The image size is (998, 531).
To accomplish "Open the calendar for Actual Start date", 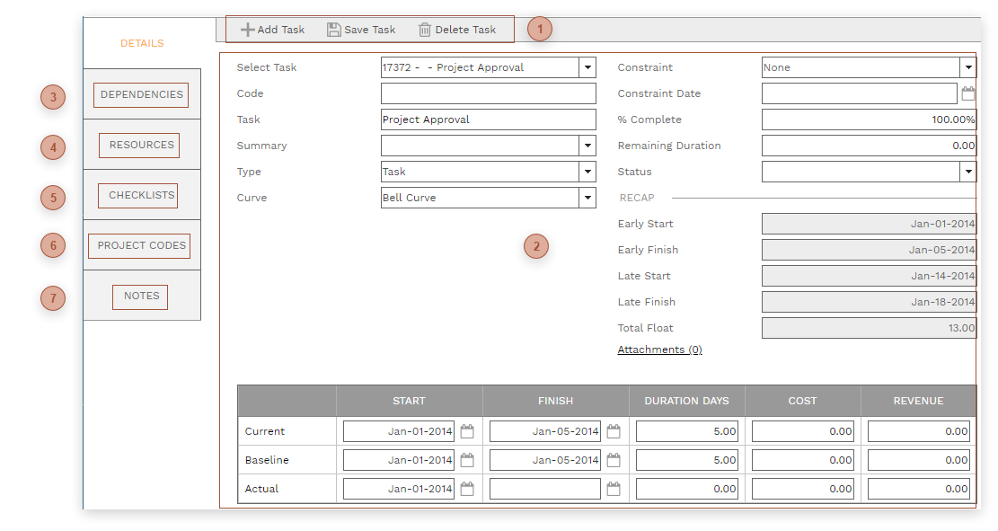I will point(467,488).
